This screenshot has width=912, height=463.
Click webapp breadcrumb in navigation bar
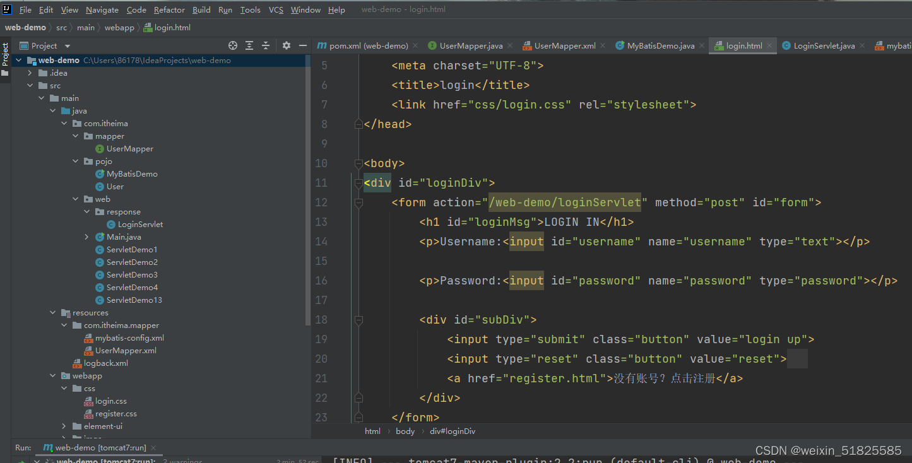click(119, 27)
